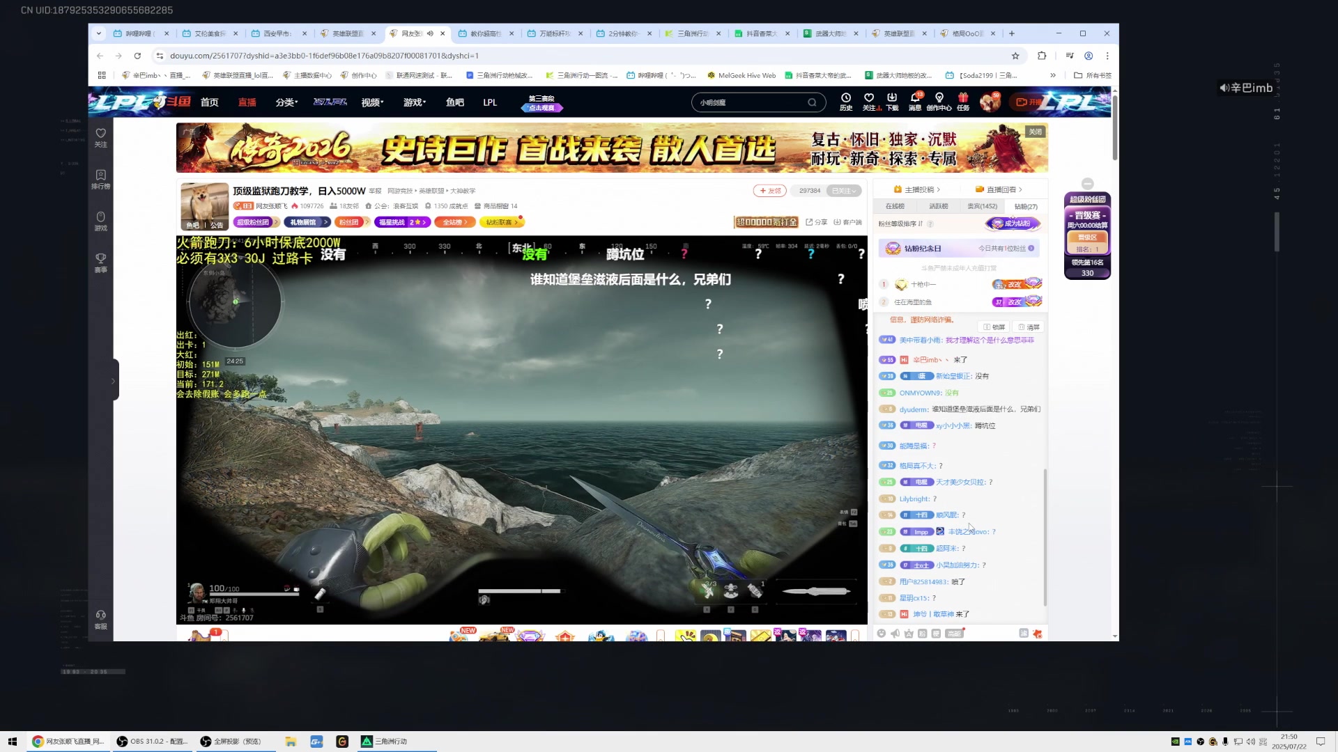Click the user avatar in header
1338x752 pixels.
(990, 102)
